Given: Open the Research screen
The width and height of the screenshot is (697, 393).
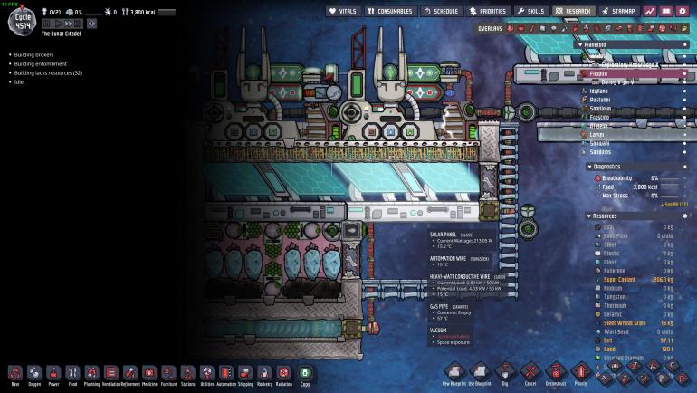Looking at the screenshot, I should (573, 11).
